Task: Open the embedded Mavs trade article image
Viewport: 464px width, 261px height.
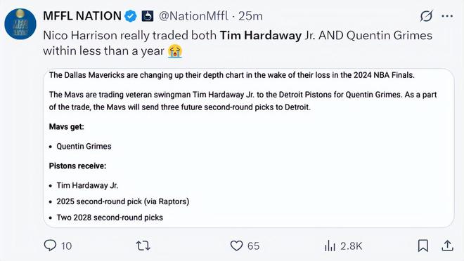Action: click(x=249, y=148)
